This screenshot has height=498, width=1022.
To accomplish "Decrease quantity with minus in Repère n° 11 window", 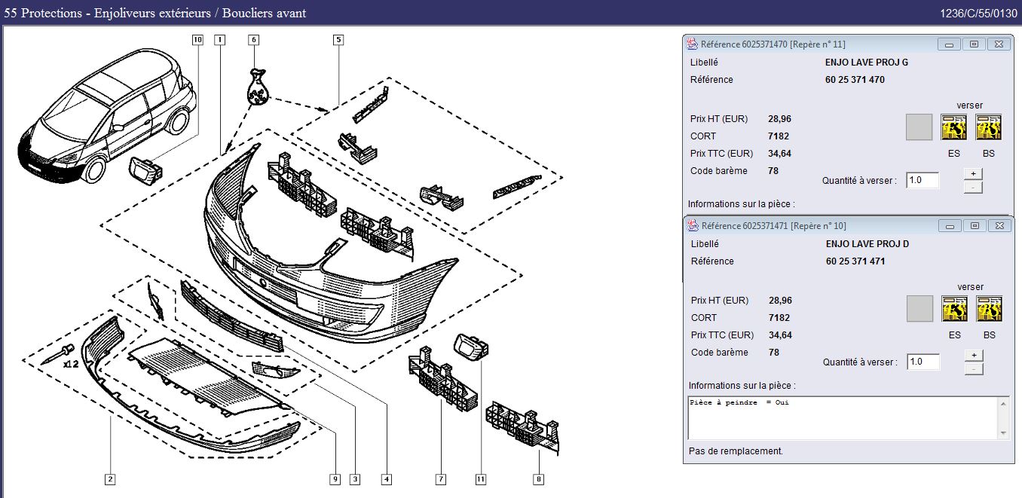I will (973, 187).
